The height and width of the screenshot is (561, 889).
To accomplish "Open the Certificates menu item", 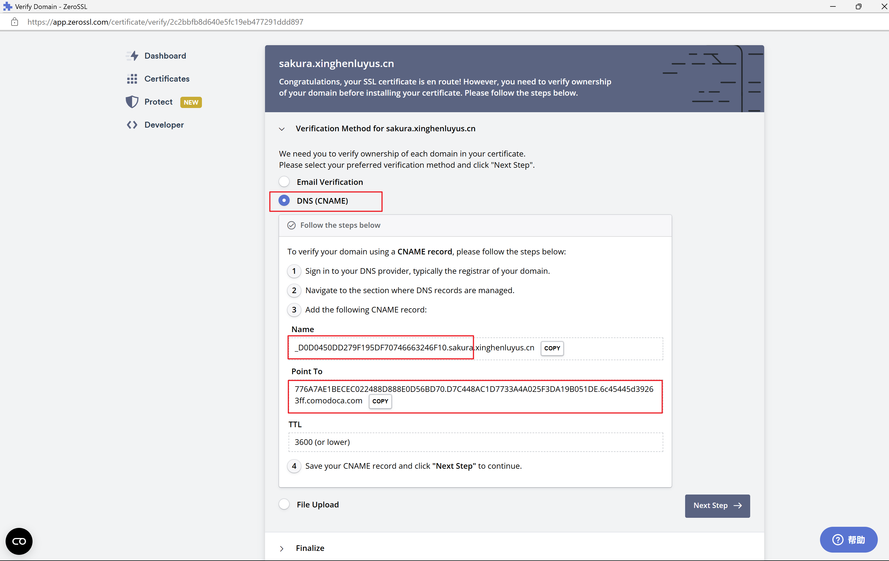I will [x=167, y=79].
